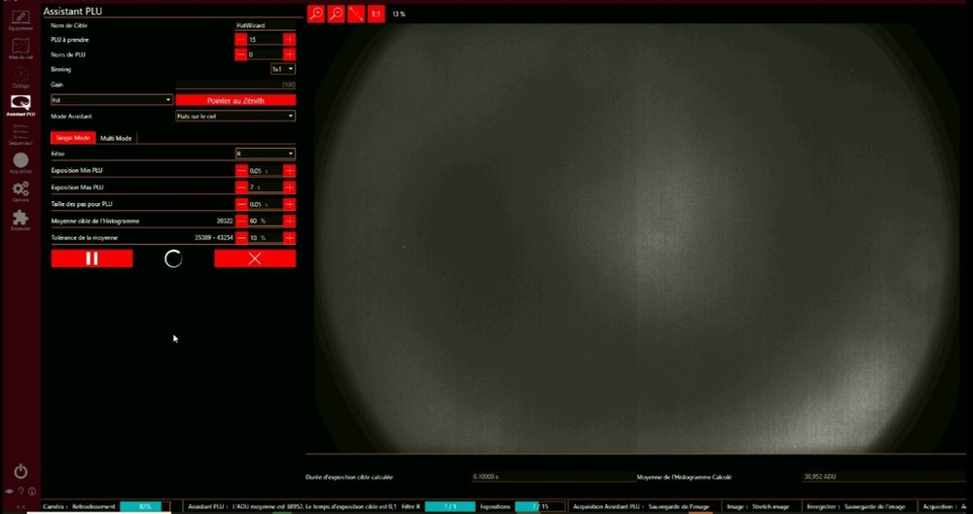
Task: Click the camera Refroidissement progress bar
Action: 145,506
